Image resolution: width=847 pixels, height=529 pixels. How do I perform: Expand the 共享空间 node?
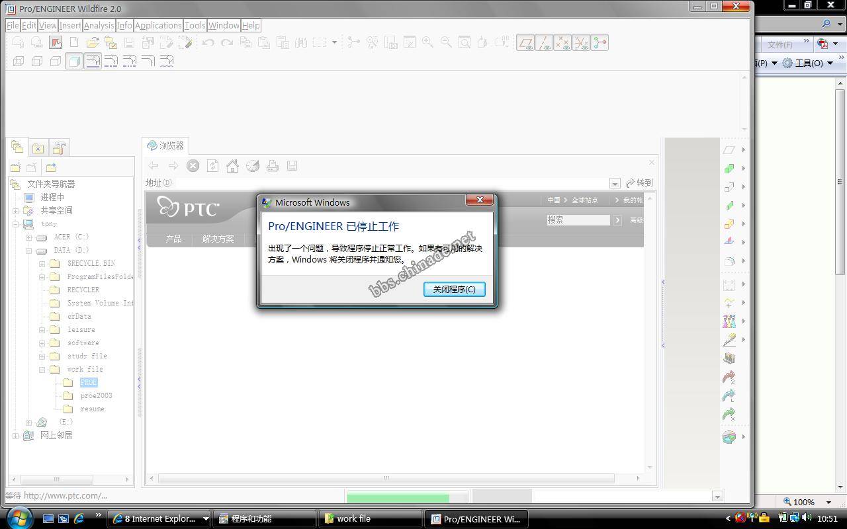click(15, 210)
